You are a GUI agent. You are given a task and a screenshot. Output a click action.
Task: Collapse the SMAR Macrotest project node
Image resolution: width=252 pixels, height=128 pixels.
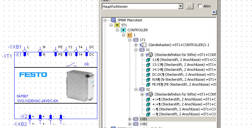coord(105,20)
